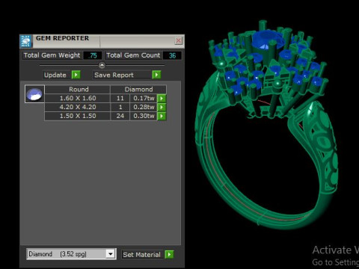This screenshot has width=359, height=269.
Task: Click the Total Gem Weight label
Action: tap(52, 55)
